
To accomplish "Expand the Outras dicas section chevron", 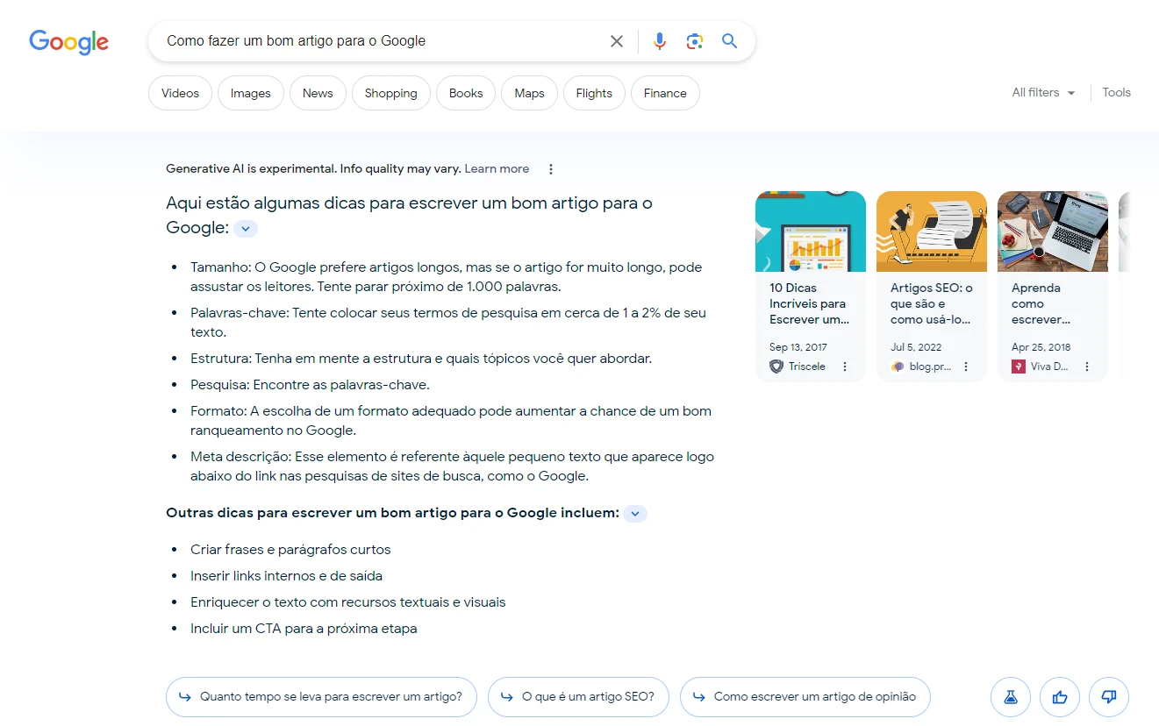I will pyautogui.click(x=635, y=514).
